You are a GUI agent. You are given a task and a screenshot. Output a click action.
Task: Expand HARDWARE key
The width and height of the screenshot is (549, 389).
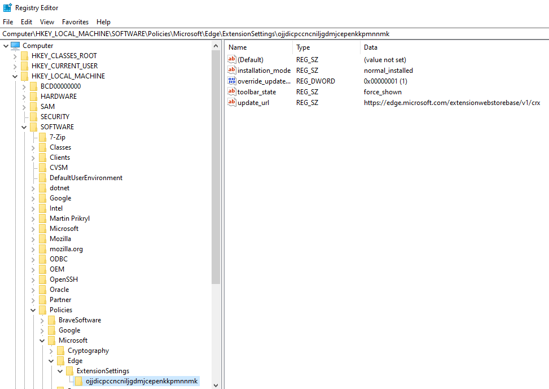tap(24, 97)
